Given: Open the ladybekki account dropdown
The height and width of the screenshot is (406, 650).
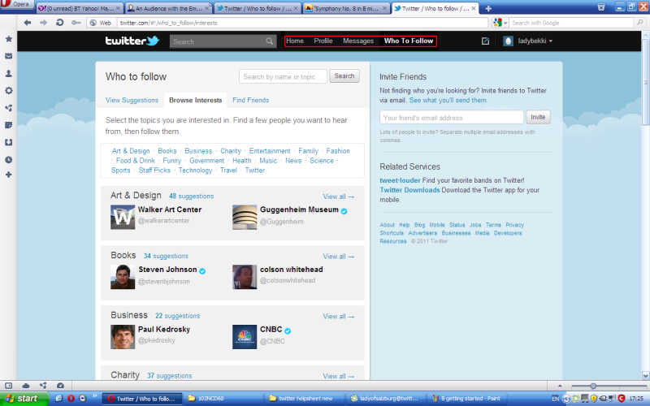Looking at the screenshot, I should (528, 41).
